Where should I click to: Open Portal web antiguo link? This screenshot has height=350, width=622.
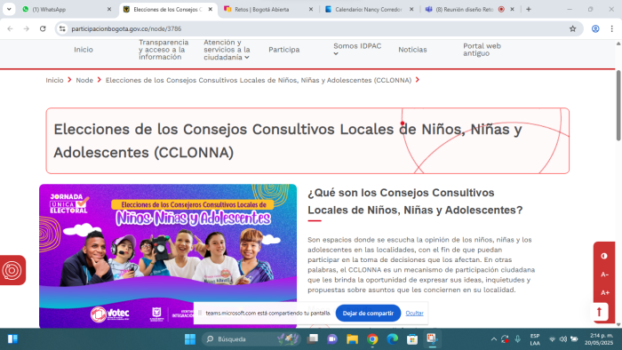point(482,50)
